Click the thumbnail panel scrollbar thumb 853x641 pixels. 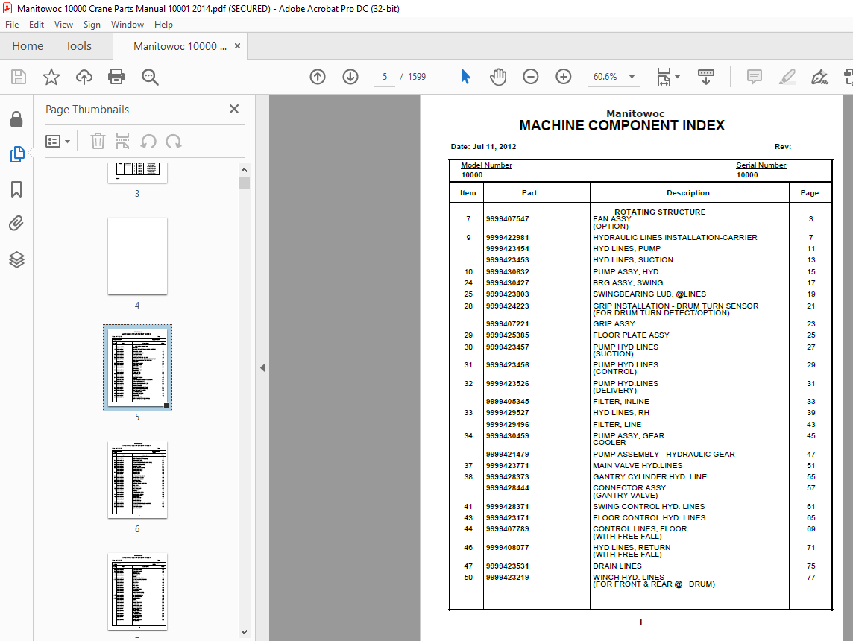click(244, 183)
